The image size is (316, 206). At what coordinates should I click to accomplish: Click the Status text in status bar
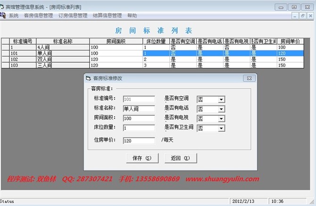point(7,201)
